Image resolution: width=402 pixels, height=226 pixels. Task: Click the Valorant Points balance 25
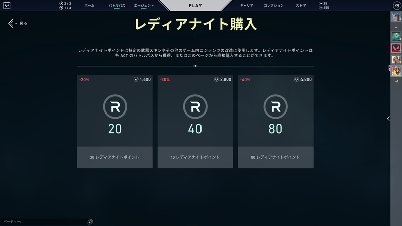tap(325, 4)
